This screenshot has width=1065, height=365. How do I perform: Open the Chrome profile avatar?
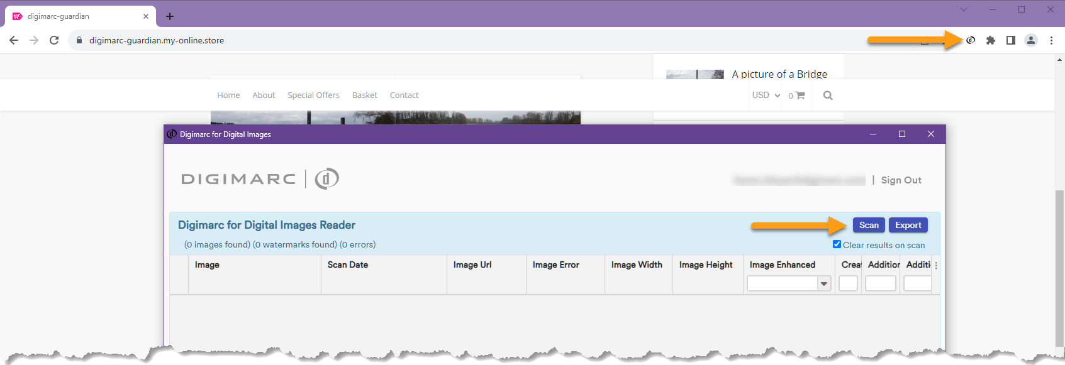[x=1031, y=40]
